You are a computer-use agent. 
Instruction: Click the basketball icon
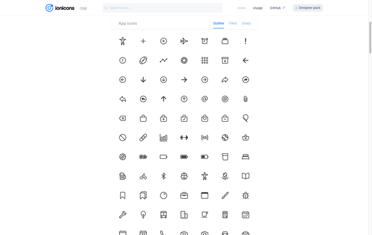122,157
